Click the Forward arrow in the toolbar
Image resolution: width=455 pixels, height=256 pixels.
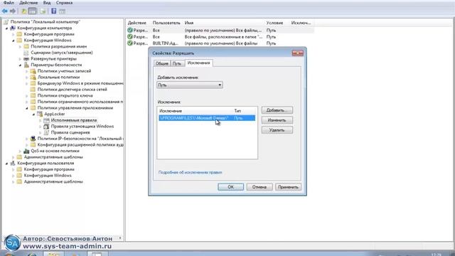pyautogui.click(x=13, y=11)
